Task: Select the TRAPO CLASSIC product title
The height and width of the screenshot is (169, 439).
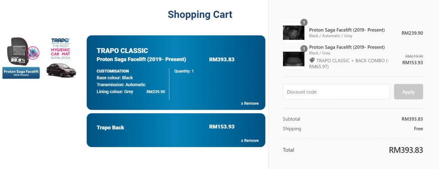Action: point(122,51)
